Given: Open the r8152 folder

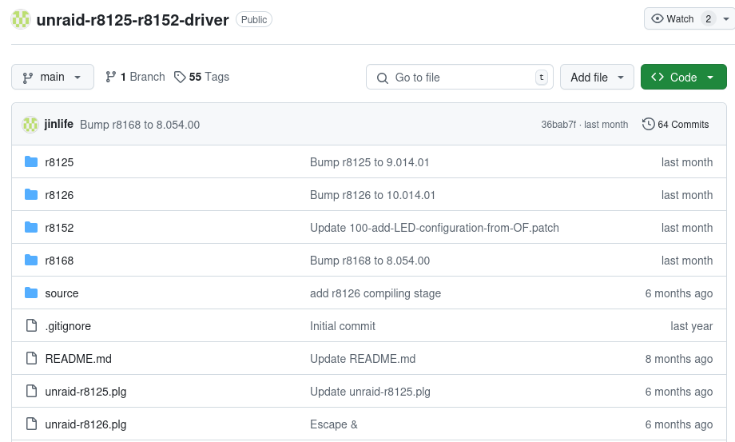Looking at the screenshot, I should tap(59, 228).
